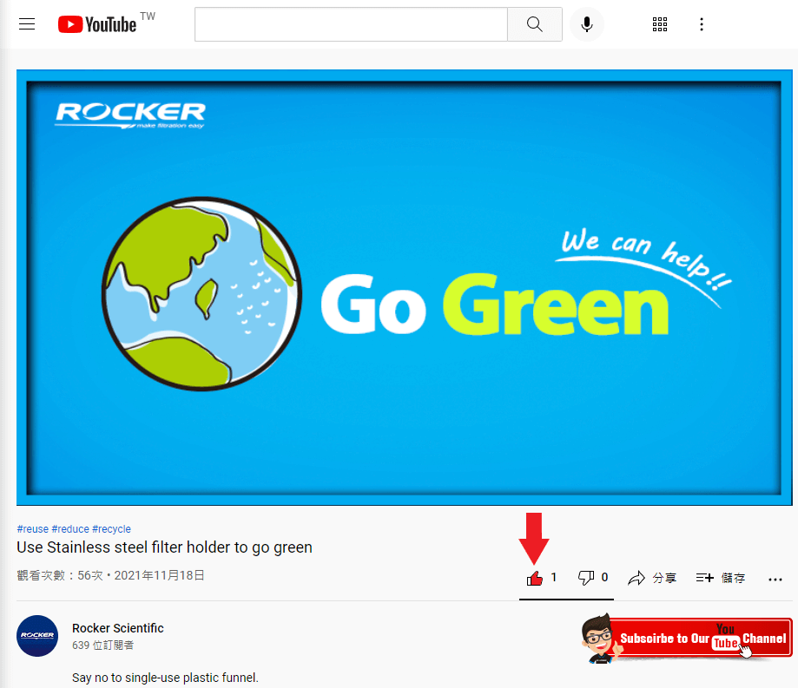The width and height of the screenshot is (798, 688).
Task: Share the video via 分享
Action: tap(652, 578)
